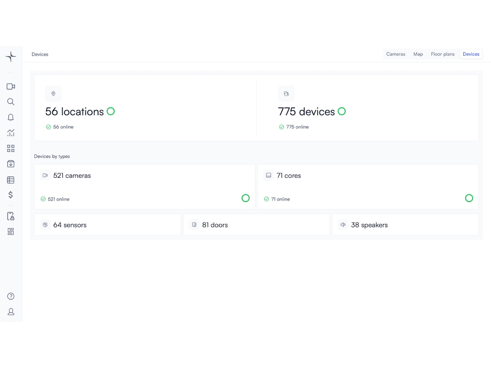Open the '64 sensors' card
491x368 pixels.
[108, 225]
